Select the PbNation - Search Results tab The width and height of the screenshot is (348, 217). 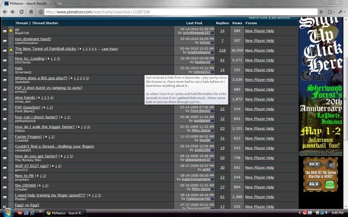point(28,3)
